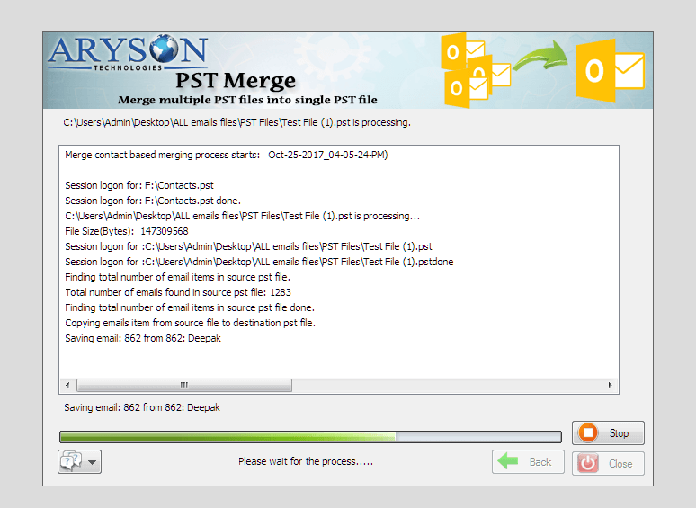Click the orange stop icon
Viewport: 696px width, 508px height.
tap(588, 432)
